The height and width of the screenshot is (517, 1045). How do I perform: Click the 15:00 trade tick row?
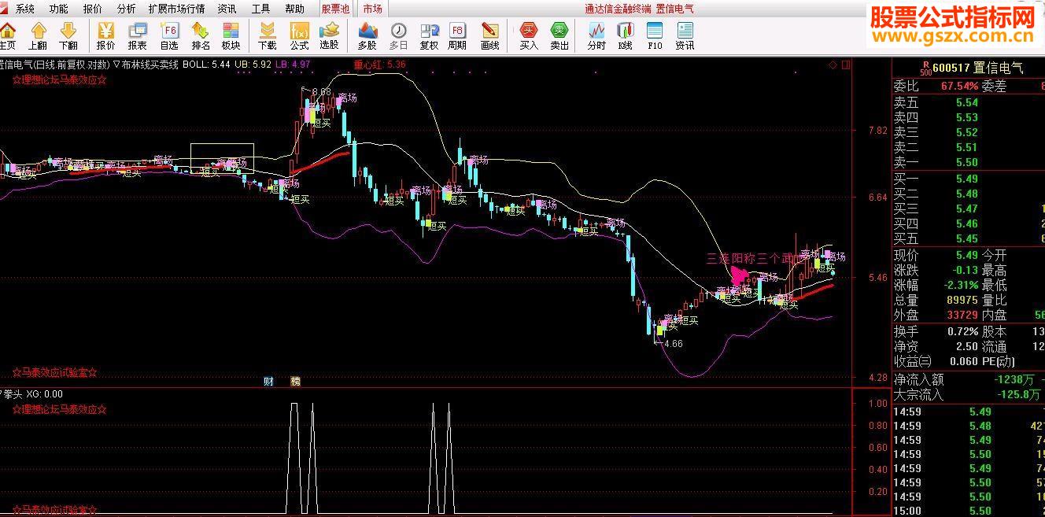pos(969,511)
